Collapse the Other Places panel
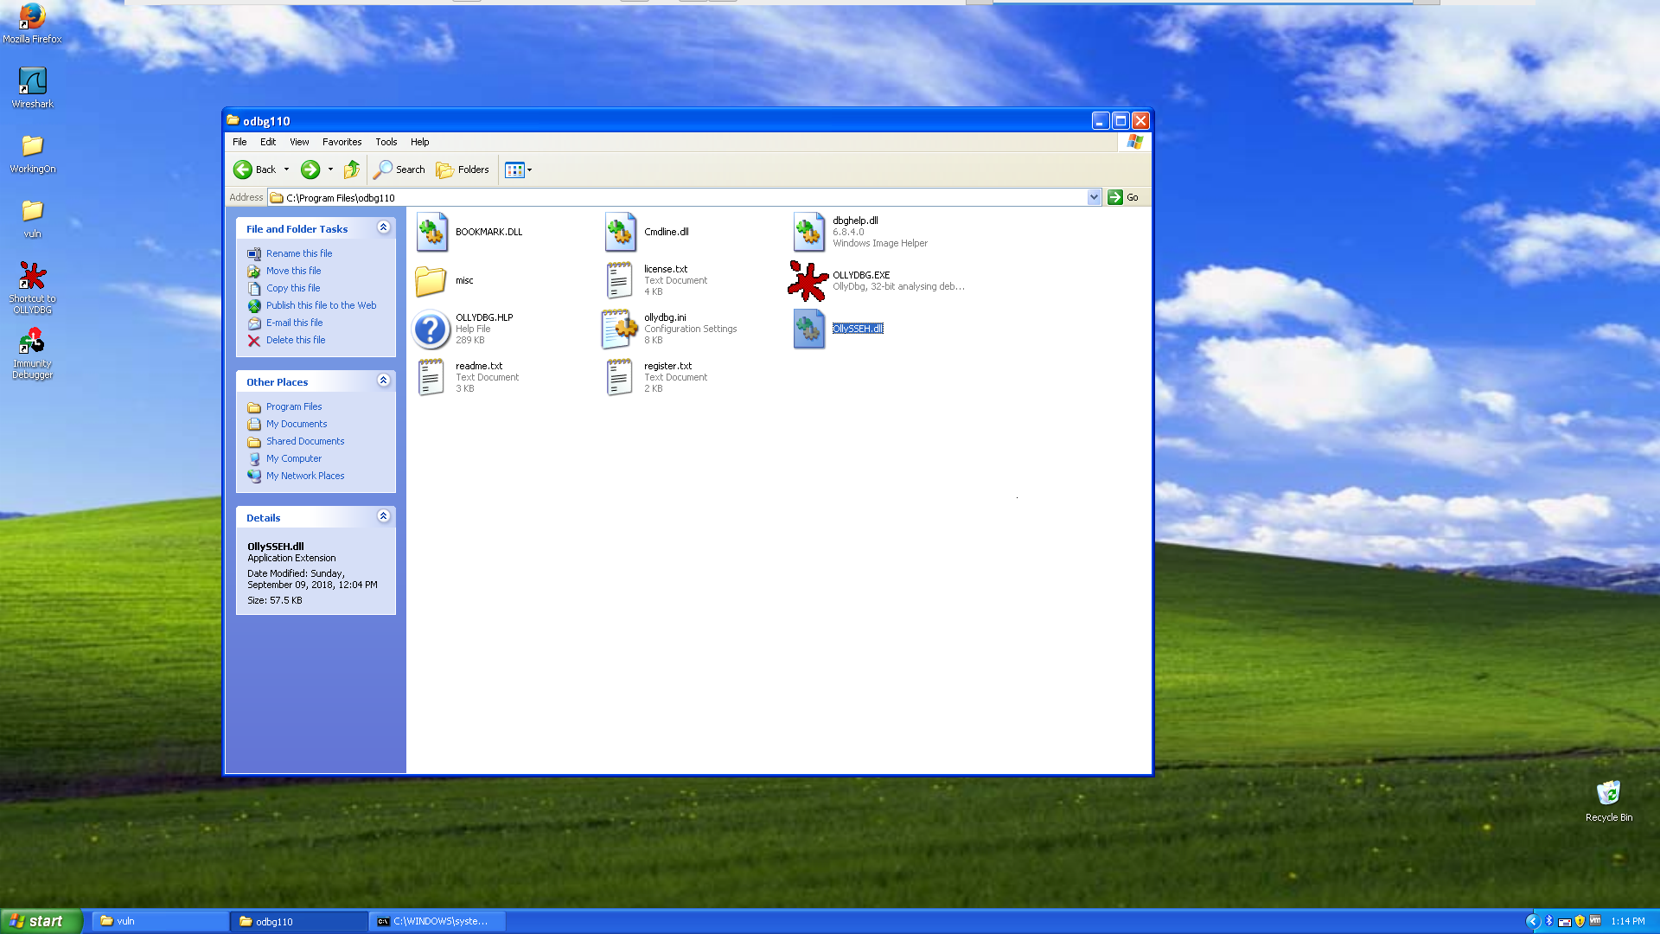This screenshot has height=934, width=1660. (x=383, y=381)
